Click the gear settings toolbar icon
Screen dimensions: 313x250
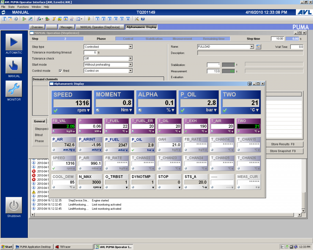(x=16, y=19)
